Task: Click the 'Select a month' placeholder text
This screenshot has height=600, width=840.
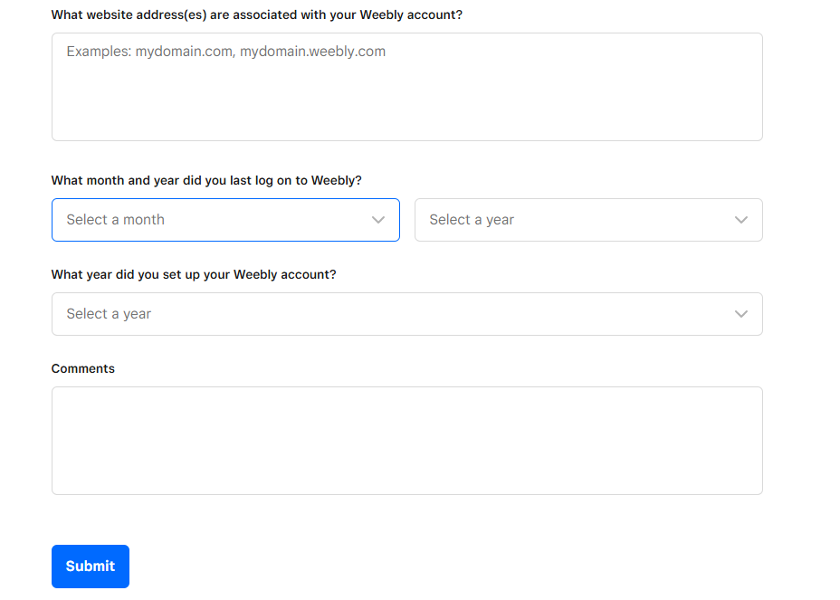Action: pyautogui.click(x=115, y=220)
